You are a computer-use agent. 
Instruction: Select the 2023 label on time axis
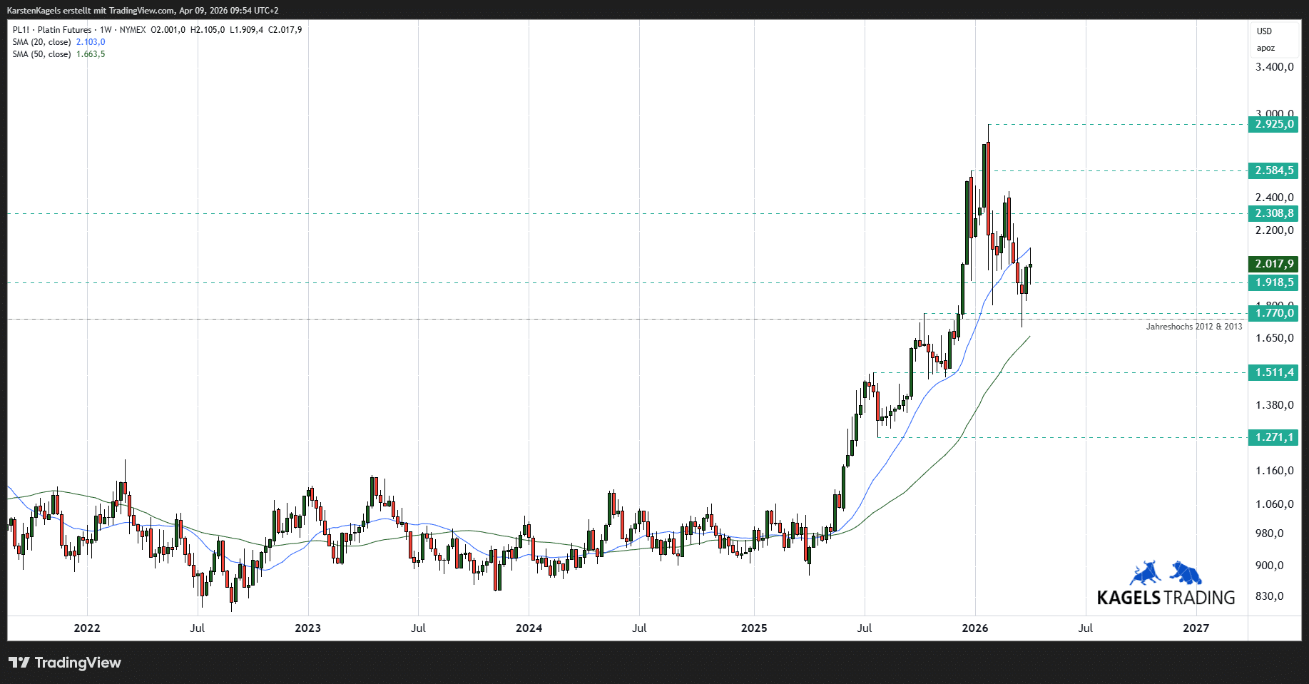click(308, 628)
